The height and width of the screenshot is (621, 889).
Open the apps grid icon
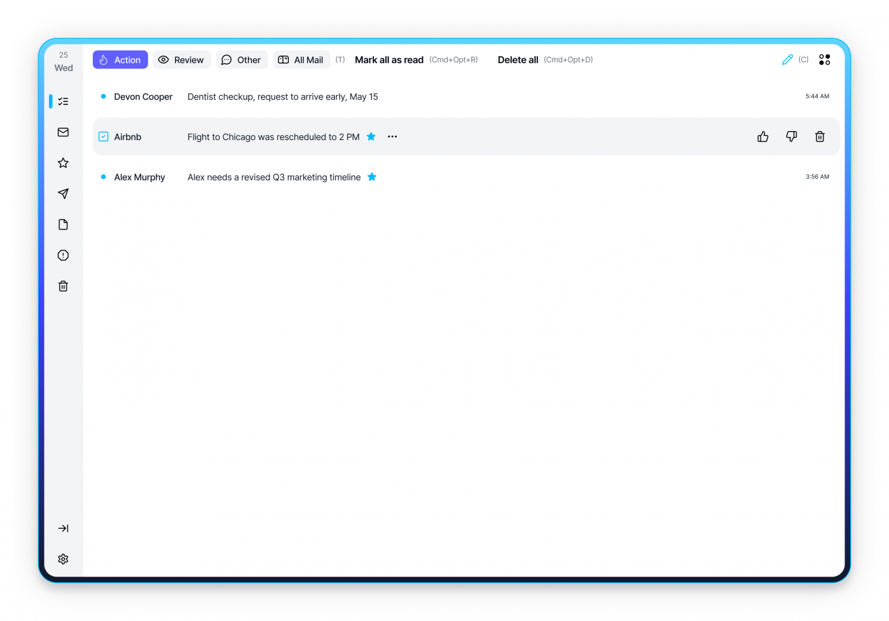(x=825, y=59)
